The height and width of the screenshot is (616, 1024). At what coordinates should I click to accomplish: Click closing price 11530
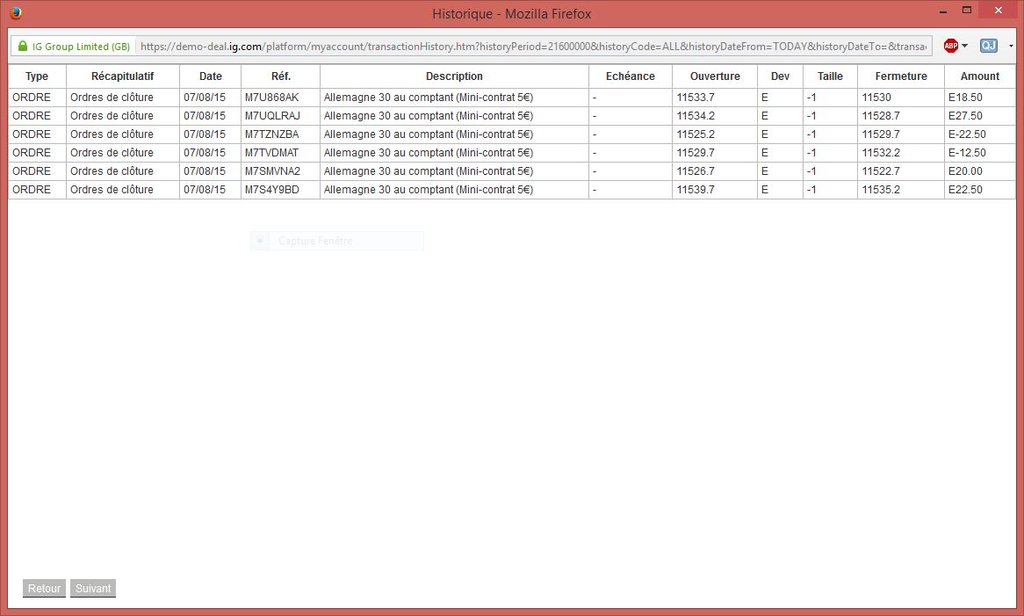876,98
